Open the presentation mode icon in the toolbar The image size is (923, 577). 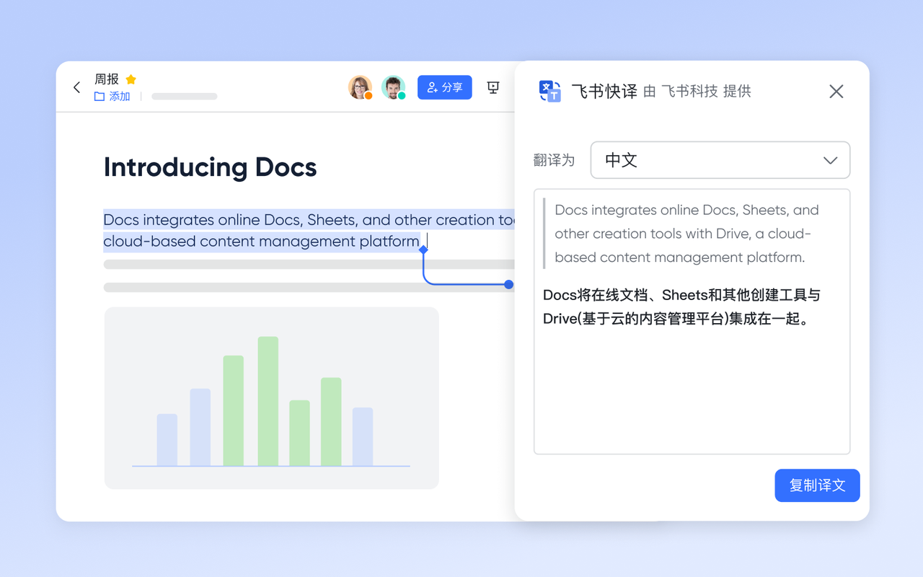[493, 87]
